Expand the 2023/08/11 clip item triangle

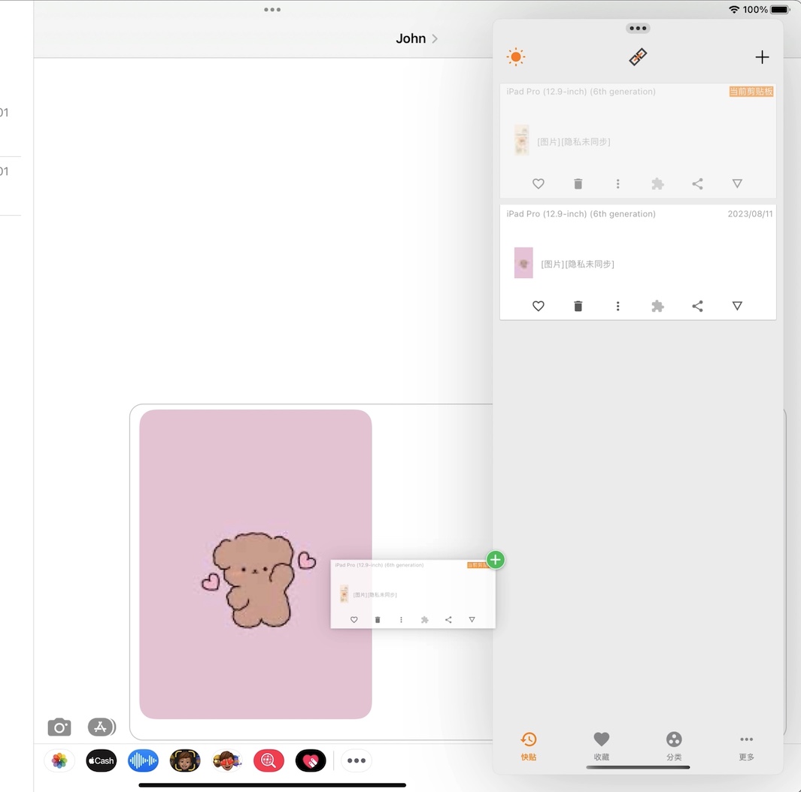737,307
